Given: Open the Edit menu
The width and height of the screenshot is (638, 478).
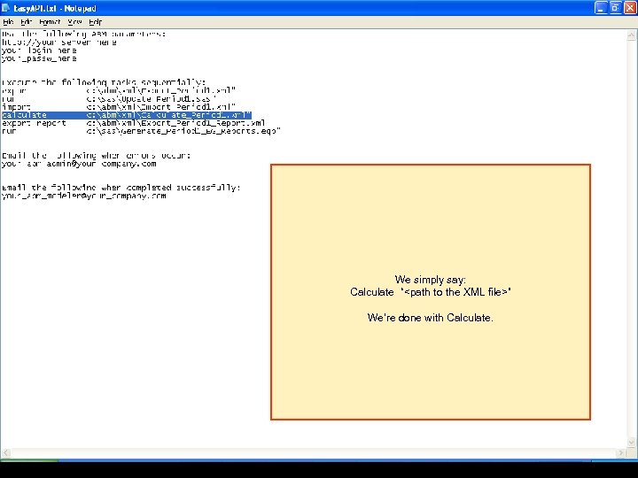Looking at the screenshot, I should [26, 22].
